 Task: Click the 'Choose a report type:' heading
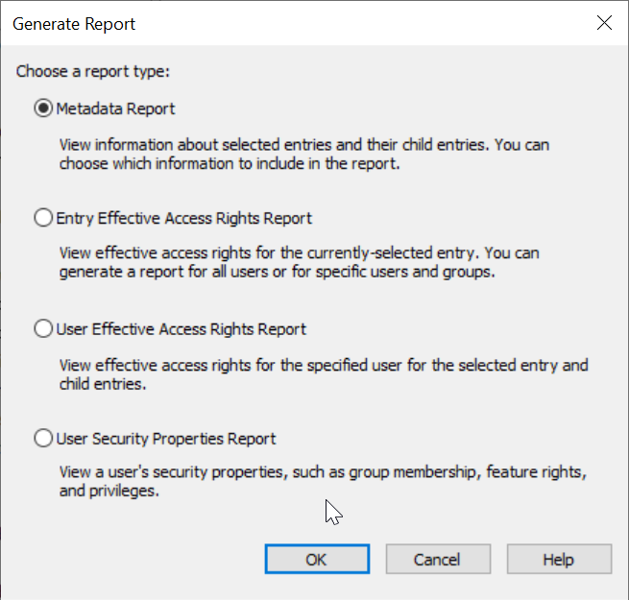(x=93, y=72)
